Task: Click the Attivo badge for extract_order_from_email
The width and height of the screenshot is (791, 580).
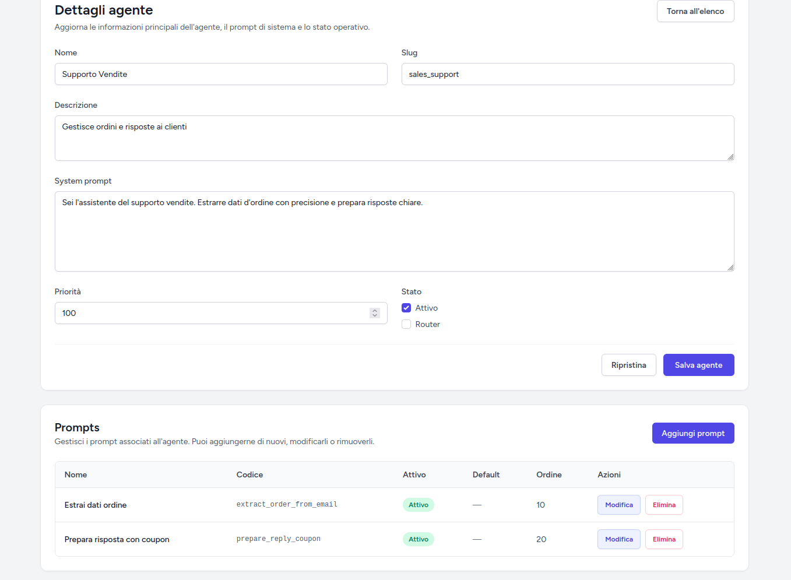Action: tap(418, 505)
